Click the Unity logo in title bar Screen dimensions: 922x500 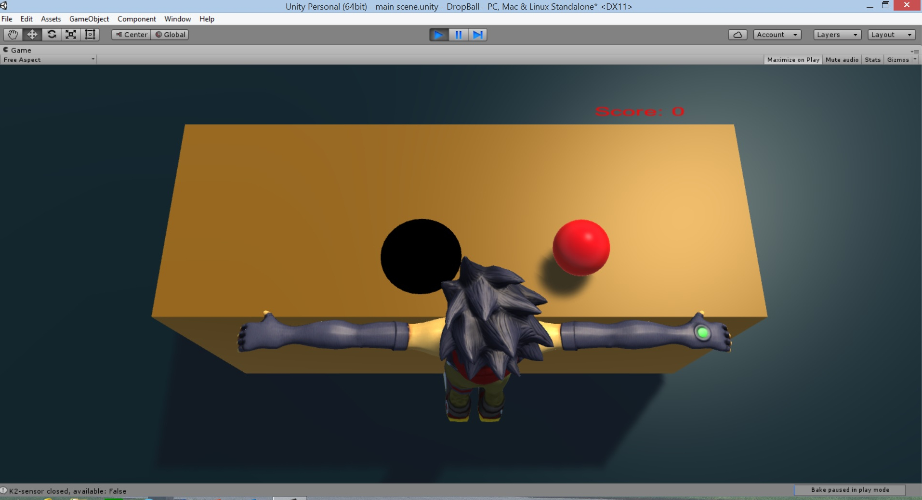click(x=4, y=6)
